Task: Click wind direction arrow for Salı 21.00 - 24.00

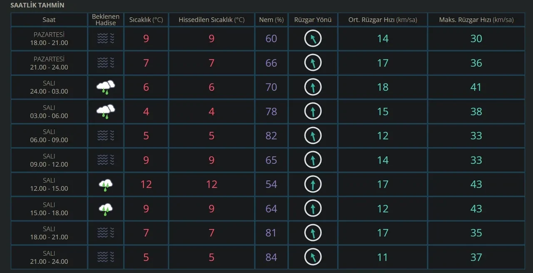Action: coord(313,257)
